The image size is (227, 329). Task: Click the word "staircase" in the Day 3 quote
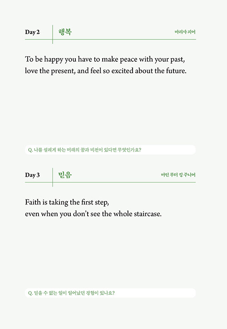click(x=148, y=214)
